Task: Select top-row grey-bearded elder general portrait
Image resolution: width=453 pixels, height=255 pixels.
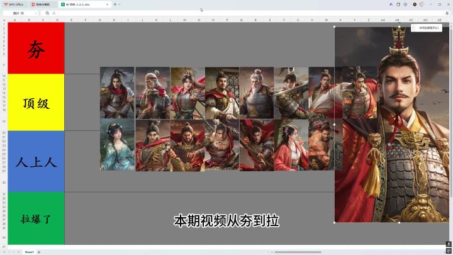Action: [x=257, y=93]
